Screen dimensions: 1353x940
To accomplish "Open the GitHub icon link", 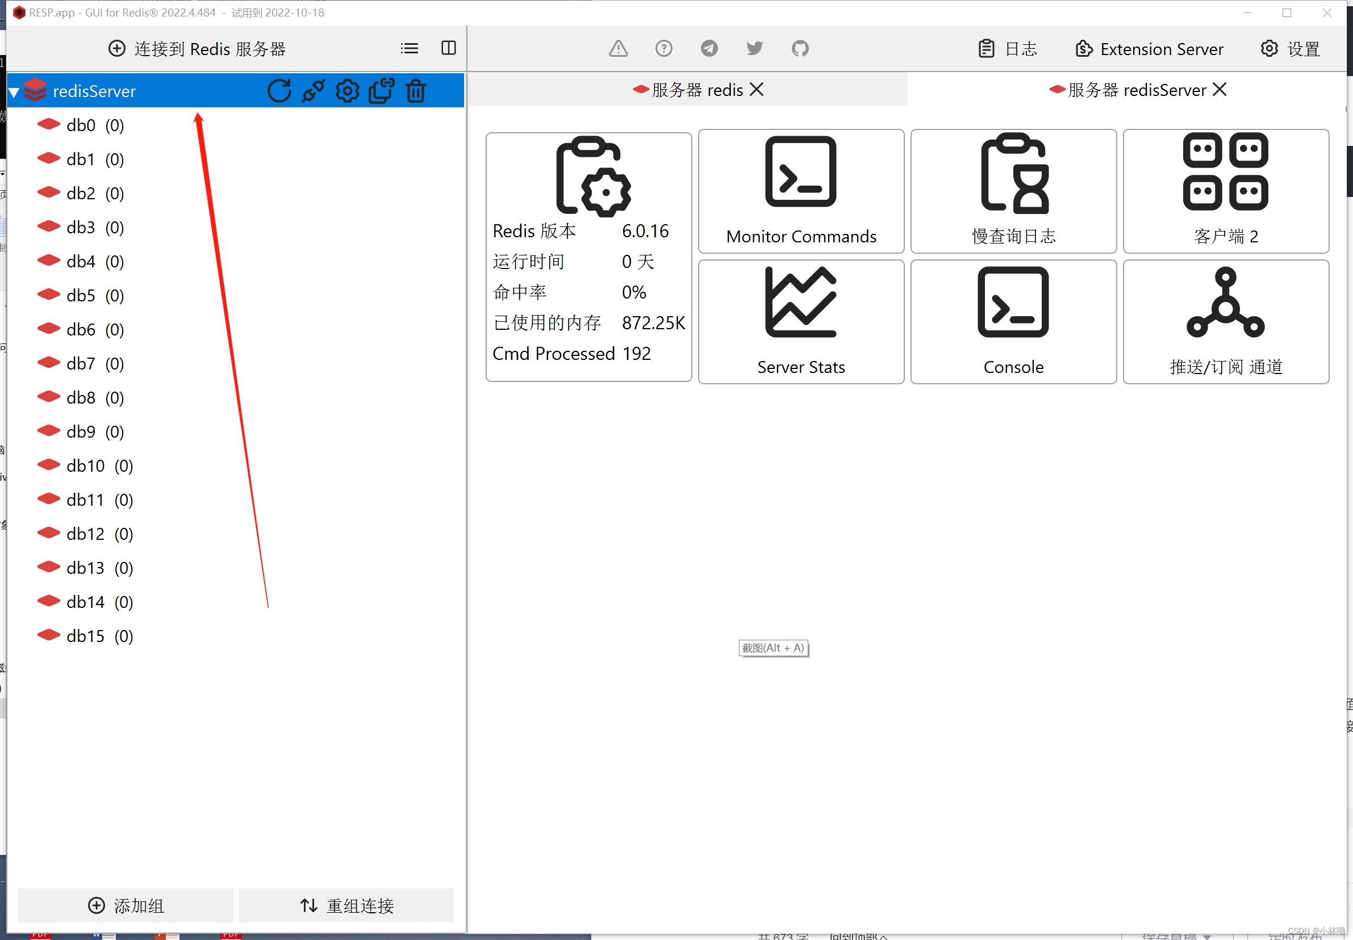I will point(800,48).
